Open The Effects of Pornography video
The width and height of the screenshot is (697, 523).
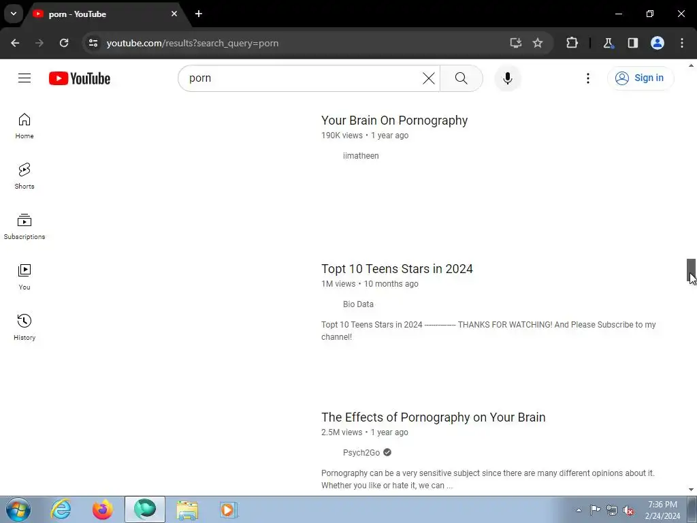[x=434, y=417]
